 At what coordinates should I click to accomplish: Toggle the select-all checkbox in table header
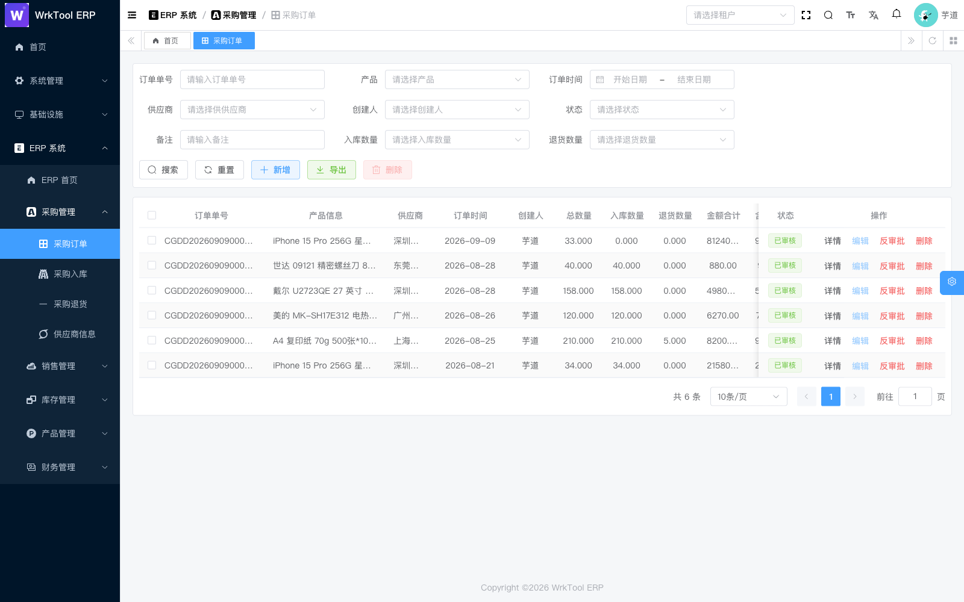[x=152, y=216]
